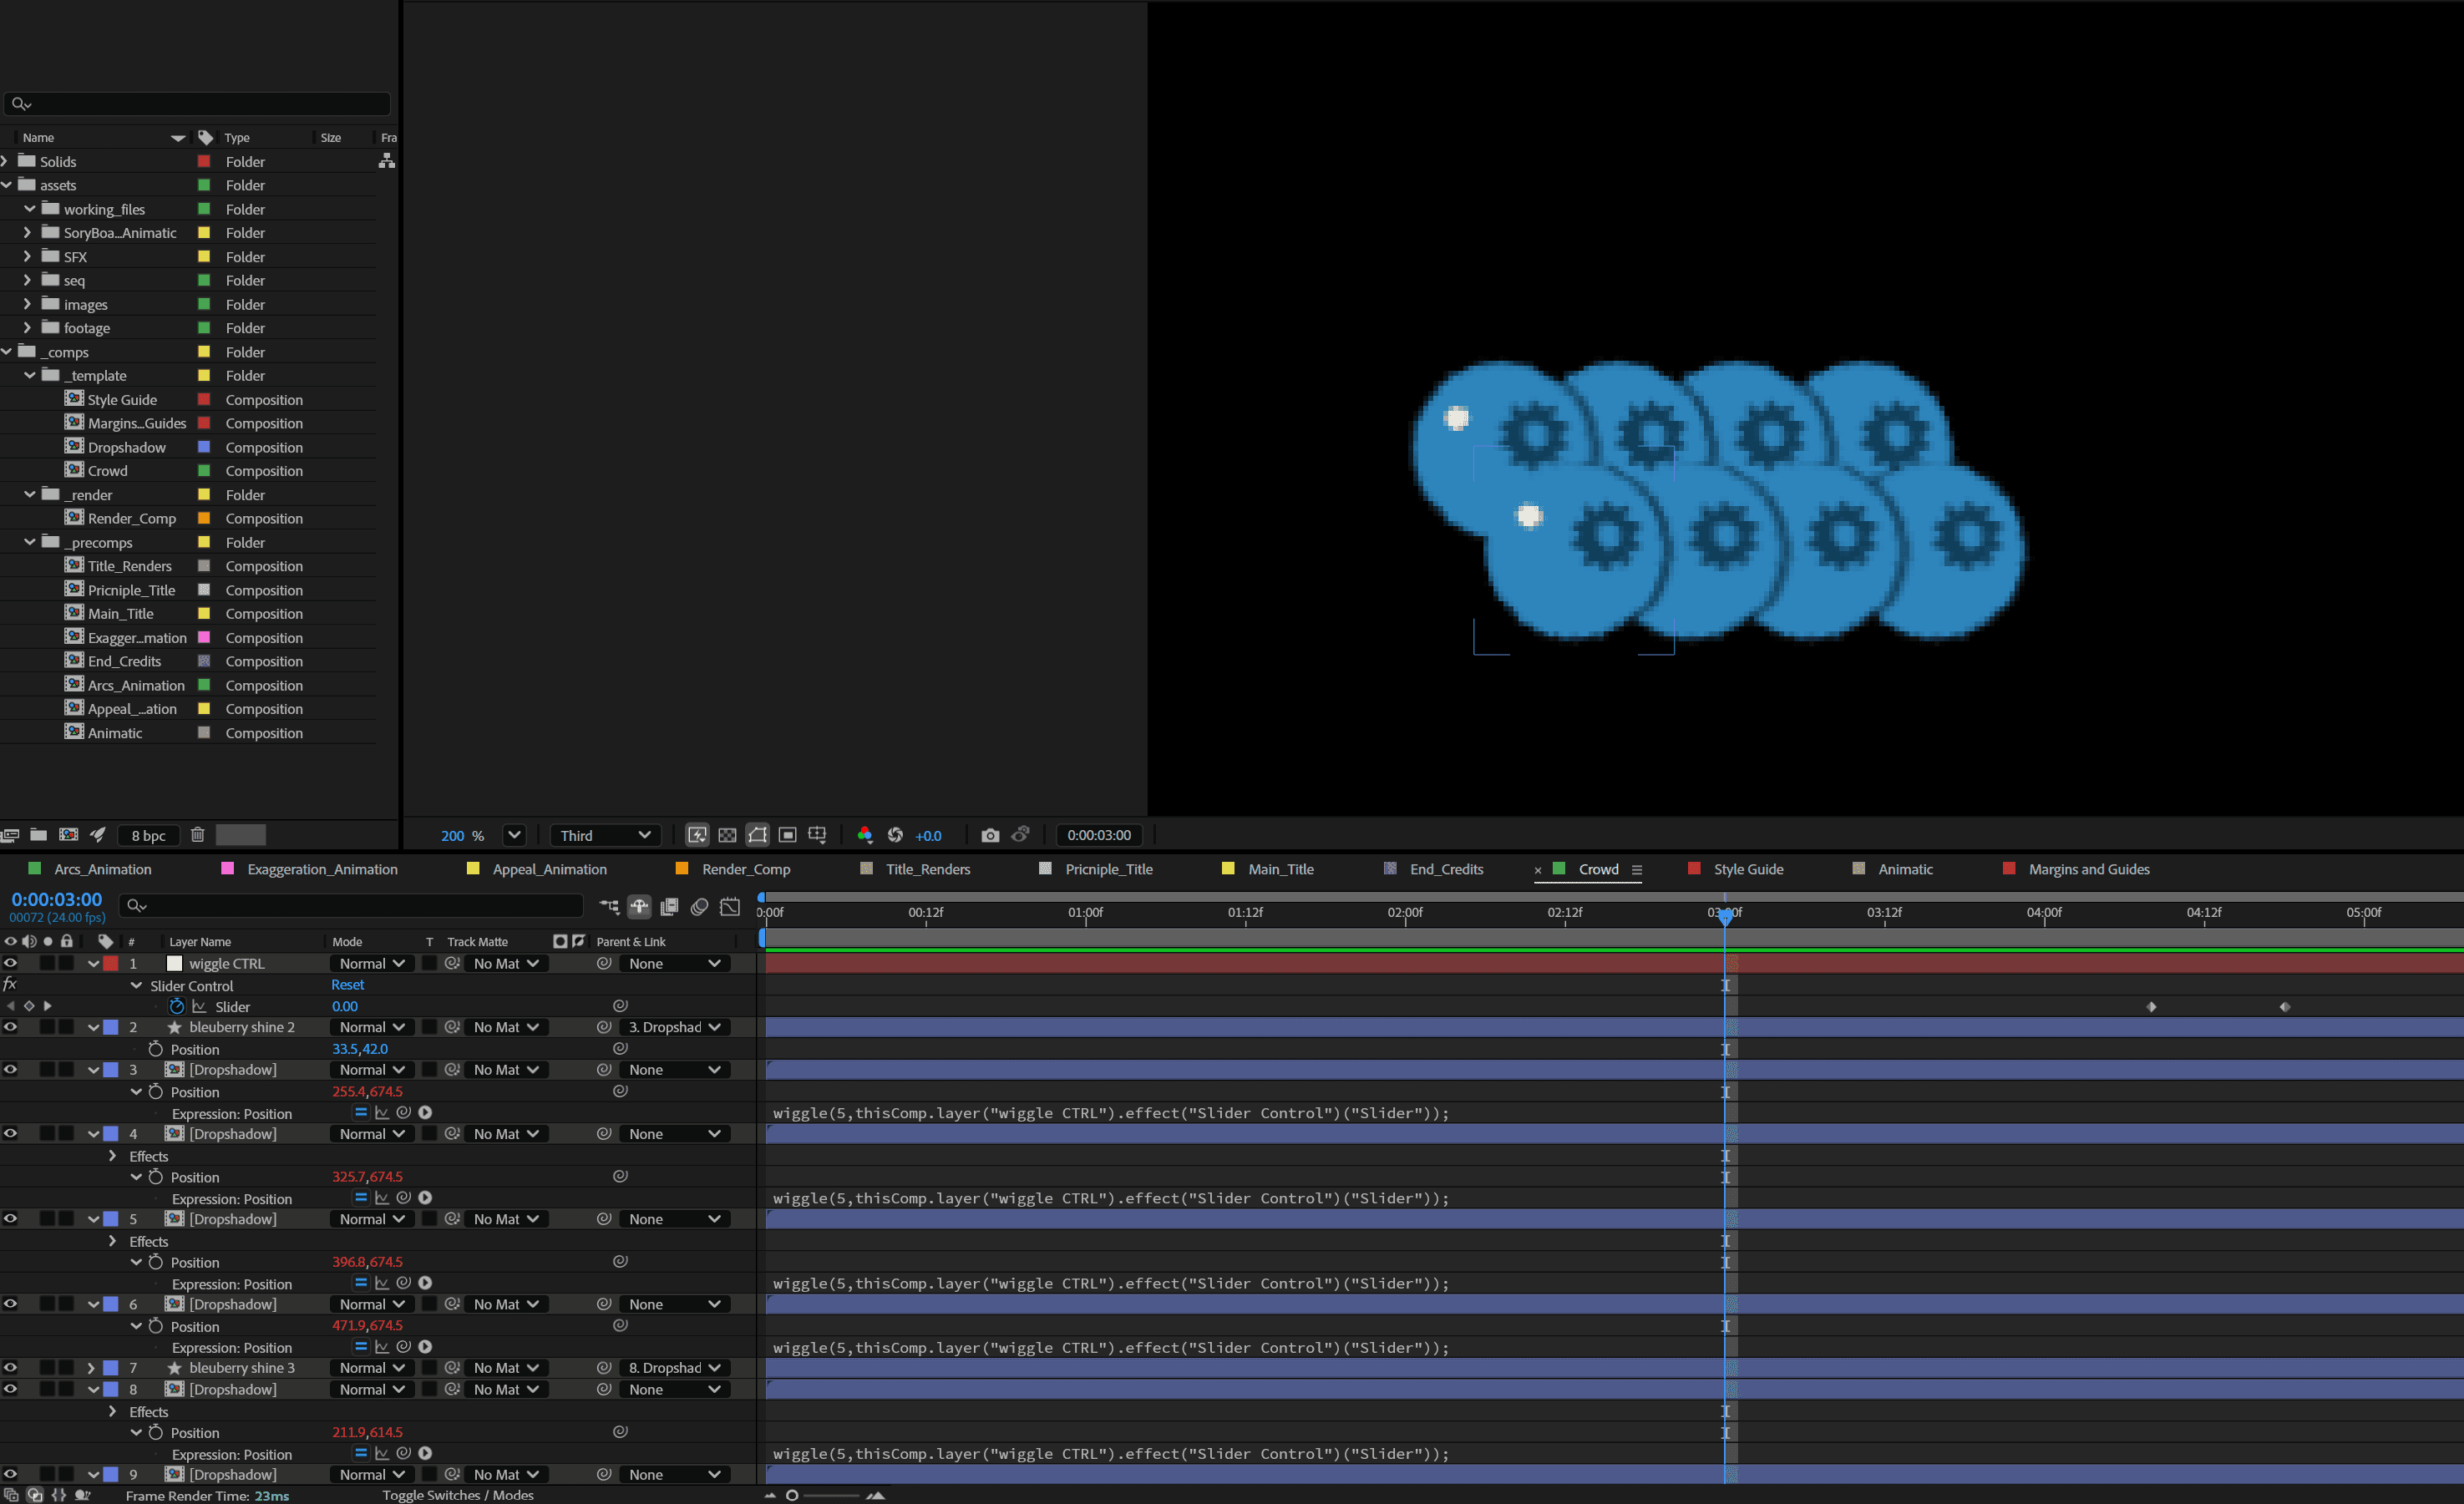The width and height of the screenshot is (2464, 1504).
Task: Click Reset on Slider Control
Action: [347, 985]
